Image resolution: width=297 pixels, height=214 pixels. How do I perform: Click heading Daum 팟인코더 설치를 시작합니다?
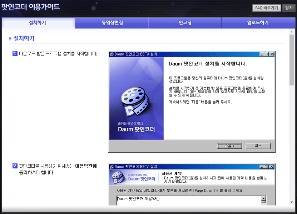coord(208,64)
